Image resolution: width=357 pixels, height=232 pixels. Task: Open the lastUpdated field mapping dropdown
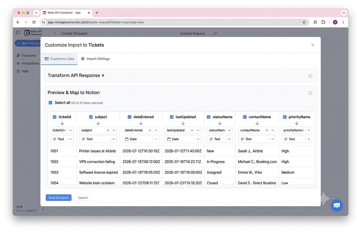pyautogui.click(x=198, y=130)
